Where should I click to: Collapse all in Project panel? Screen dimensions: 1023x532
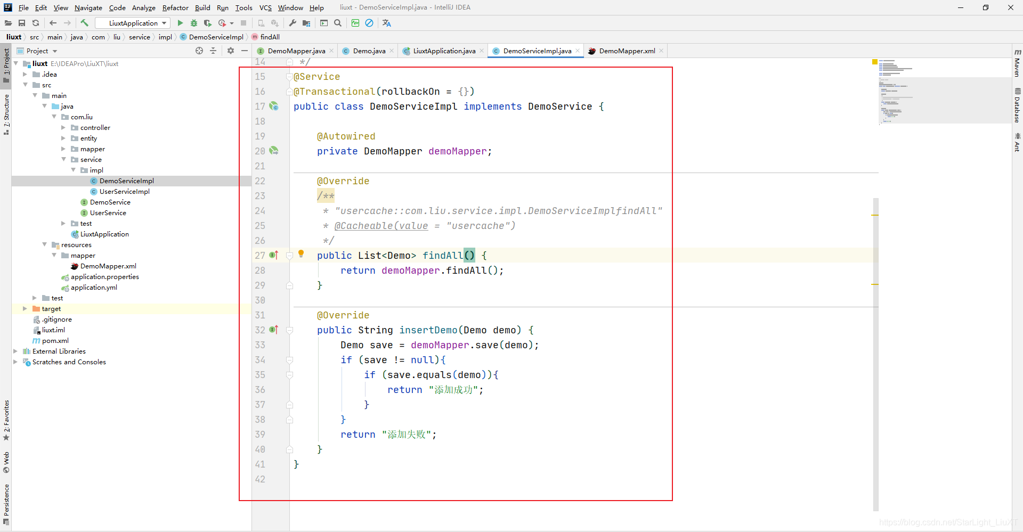tap(213, 51)
